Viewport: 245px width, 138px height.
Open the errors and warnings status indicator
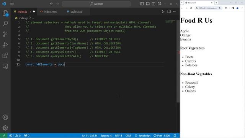pyautogui.click(x=15, y=135)
